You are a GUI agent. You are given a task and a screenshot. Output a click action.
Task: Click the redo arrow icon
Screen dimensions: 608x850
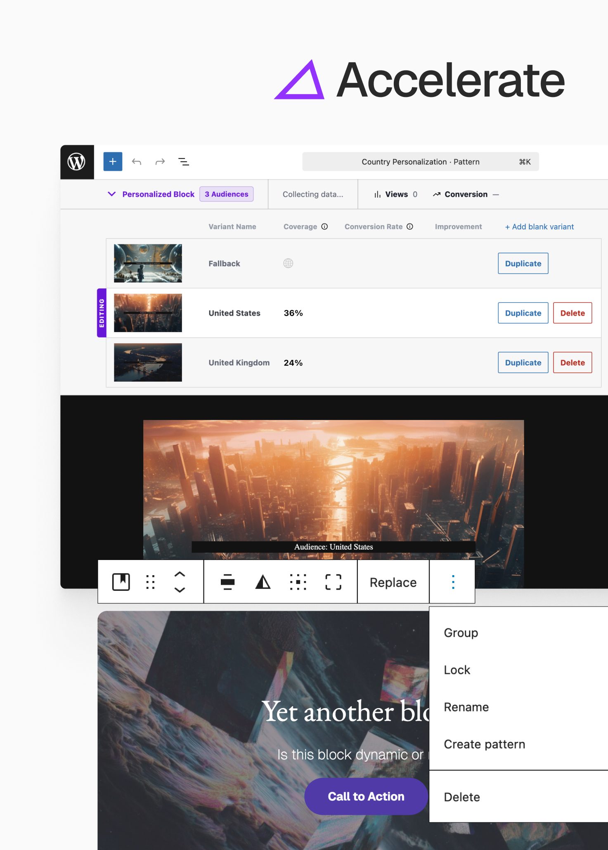coord(160,162)
